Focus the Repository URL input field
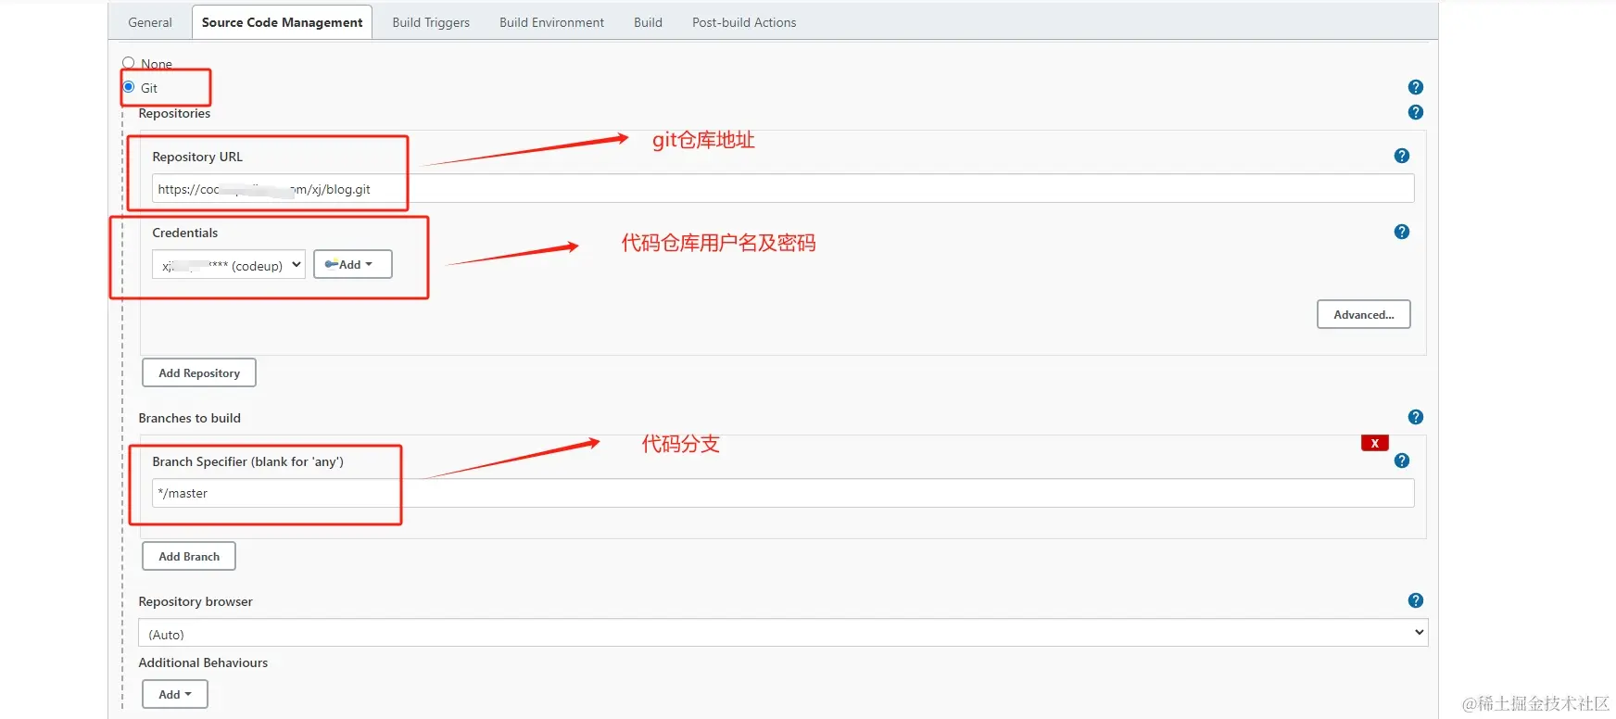Screen dimensions: 1616x719 (x=783, y=188)
